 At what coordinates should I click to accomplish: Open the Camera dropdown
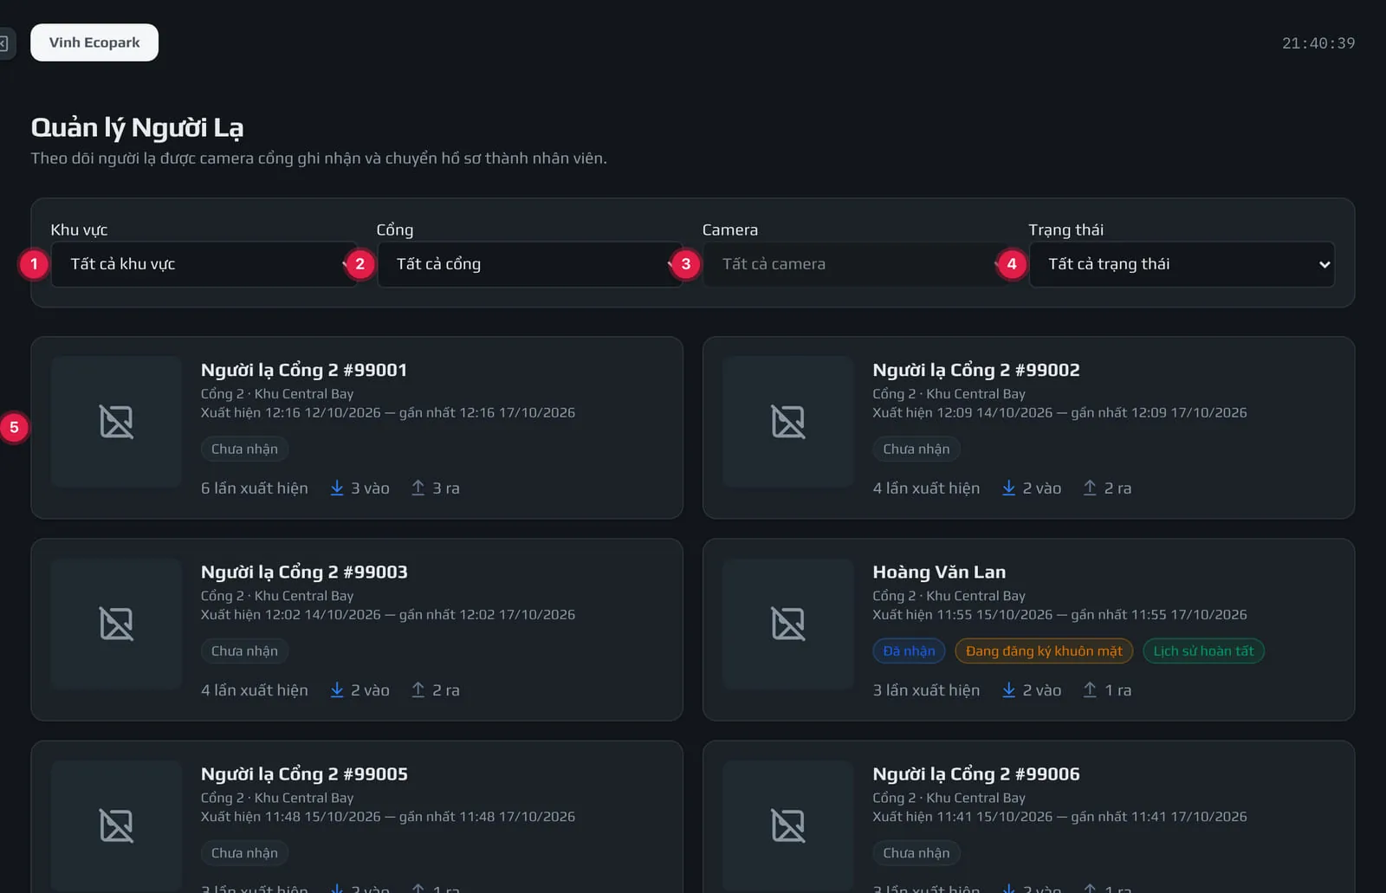pos(856,264)
